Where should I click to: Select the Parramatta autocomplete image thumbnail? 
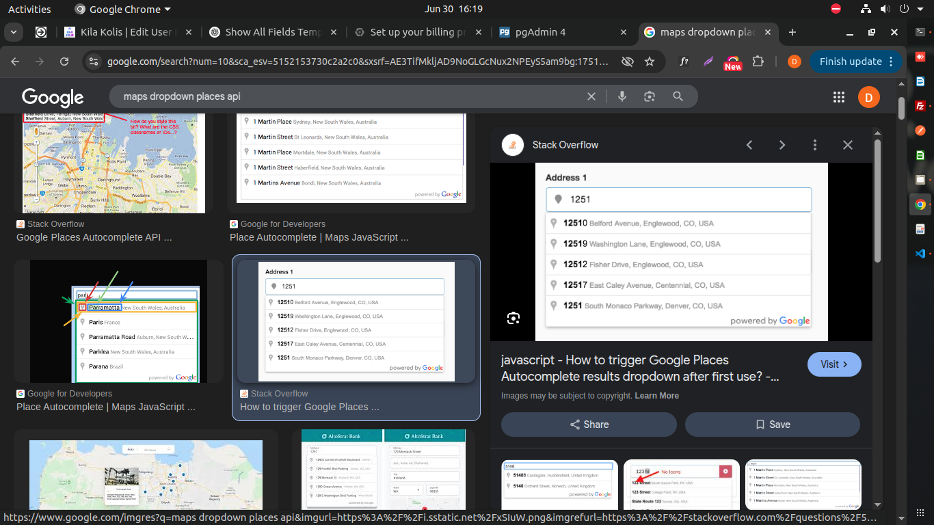coord(118,321)
